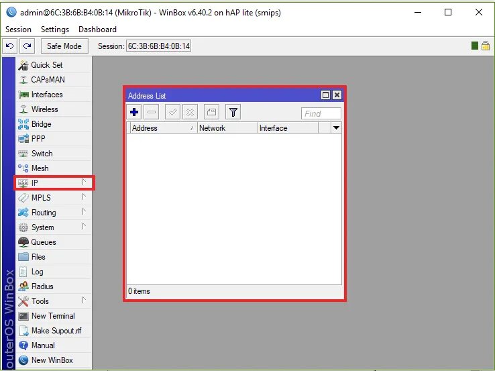The width and height of the screenshot is (495, 371).
Task: Open CAPsMAN from sidebar
Action: (x=54, y=80)
